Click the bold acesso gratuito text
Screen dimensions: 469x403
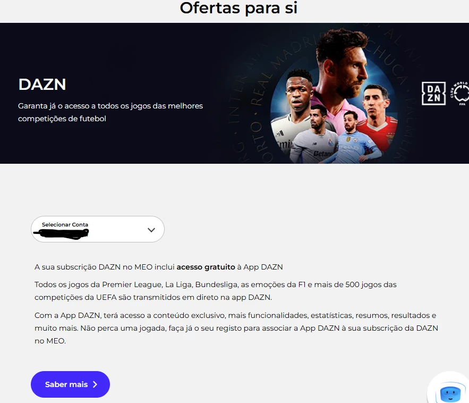click(206, 267)
